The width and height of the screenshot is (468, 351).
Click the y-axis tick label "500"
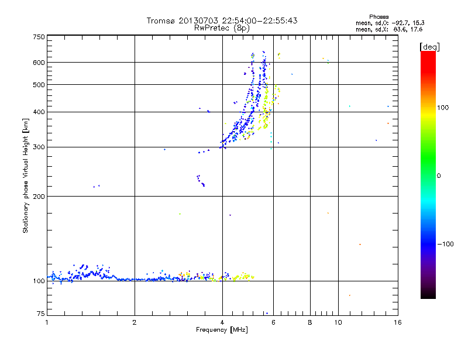[39, 85]
